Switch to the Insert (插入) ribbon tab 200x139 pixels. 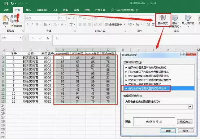[28, 10]
